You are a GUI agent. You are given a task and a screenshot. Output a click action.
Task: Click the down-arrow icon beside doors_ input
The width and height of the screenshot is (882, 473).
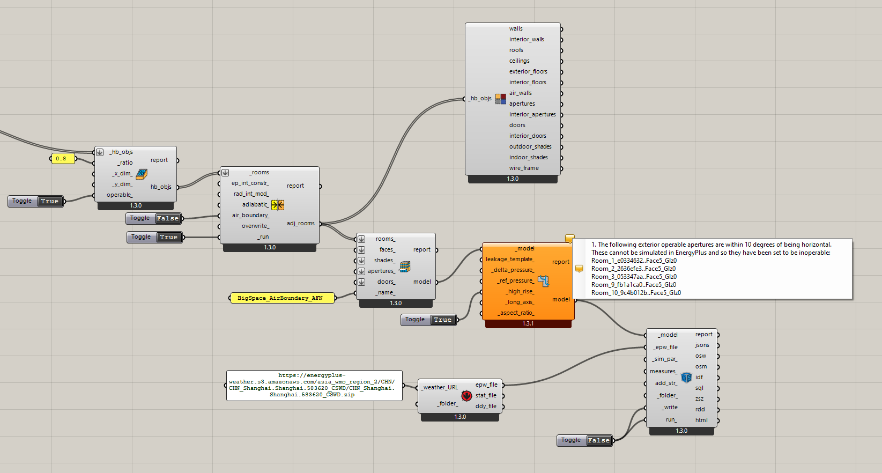[361, 282]
